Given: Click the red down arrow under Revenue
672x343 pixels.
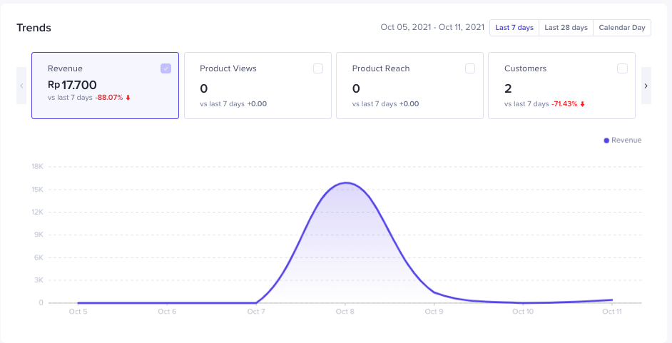Looking at the screenshot, I should click(128, 98).
